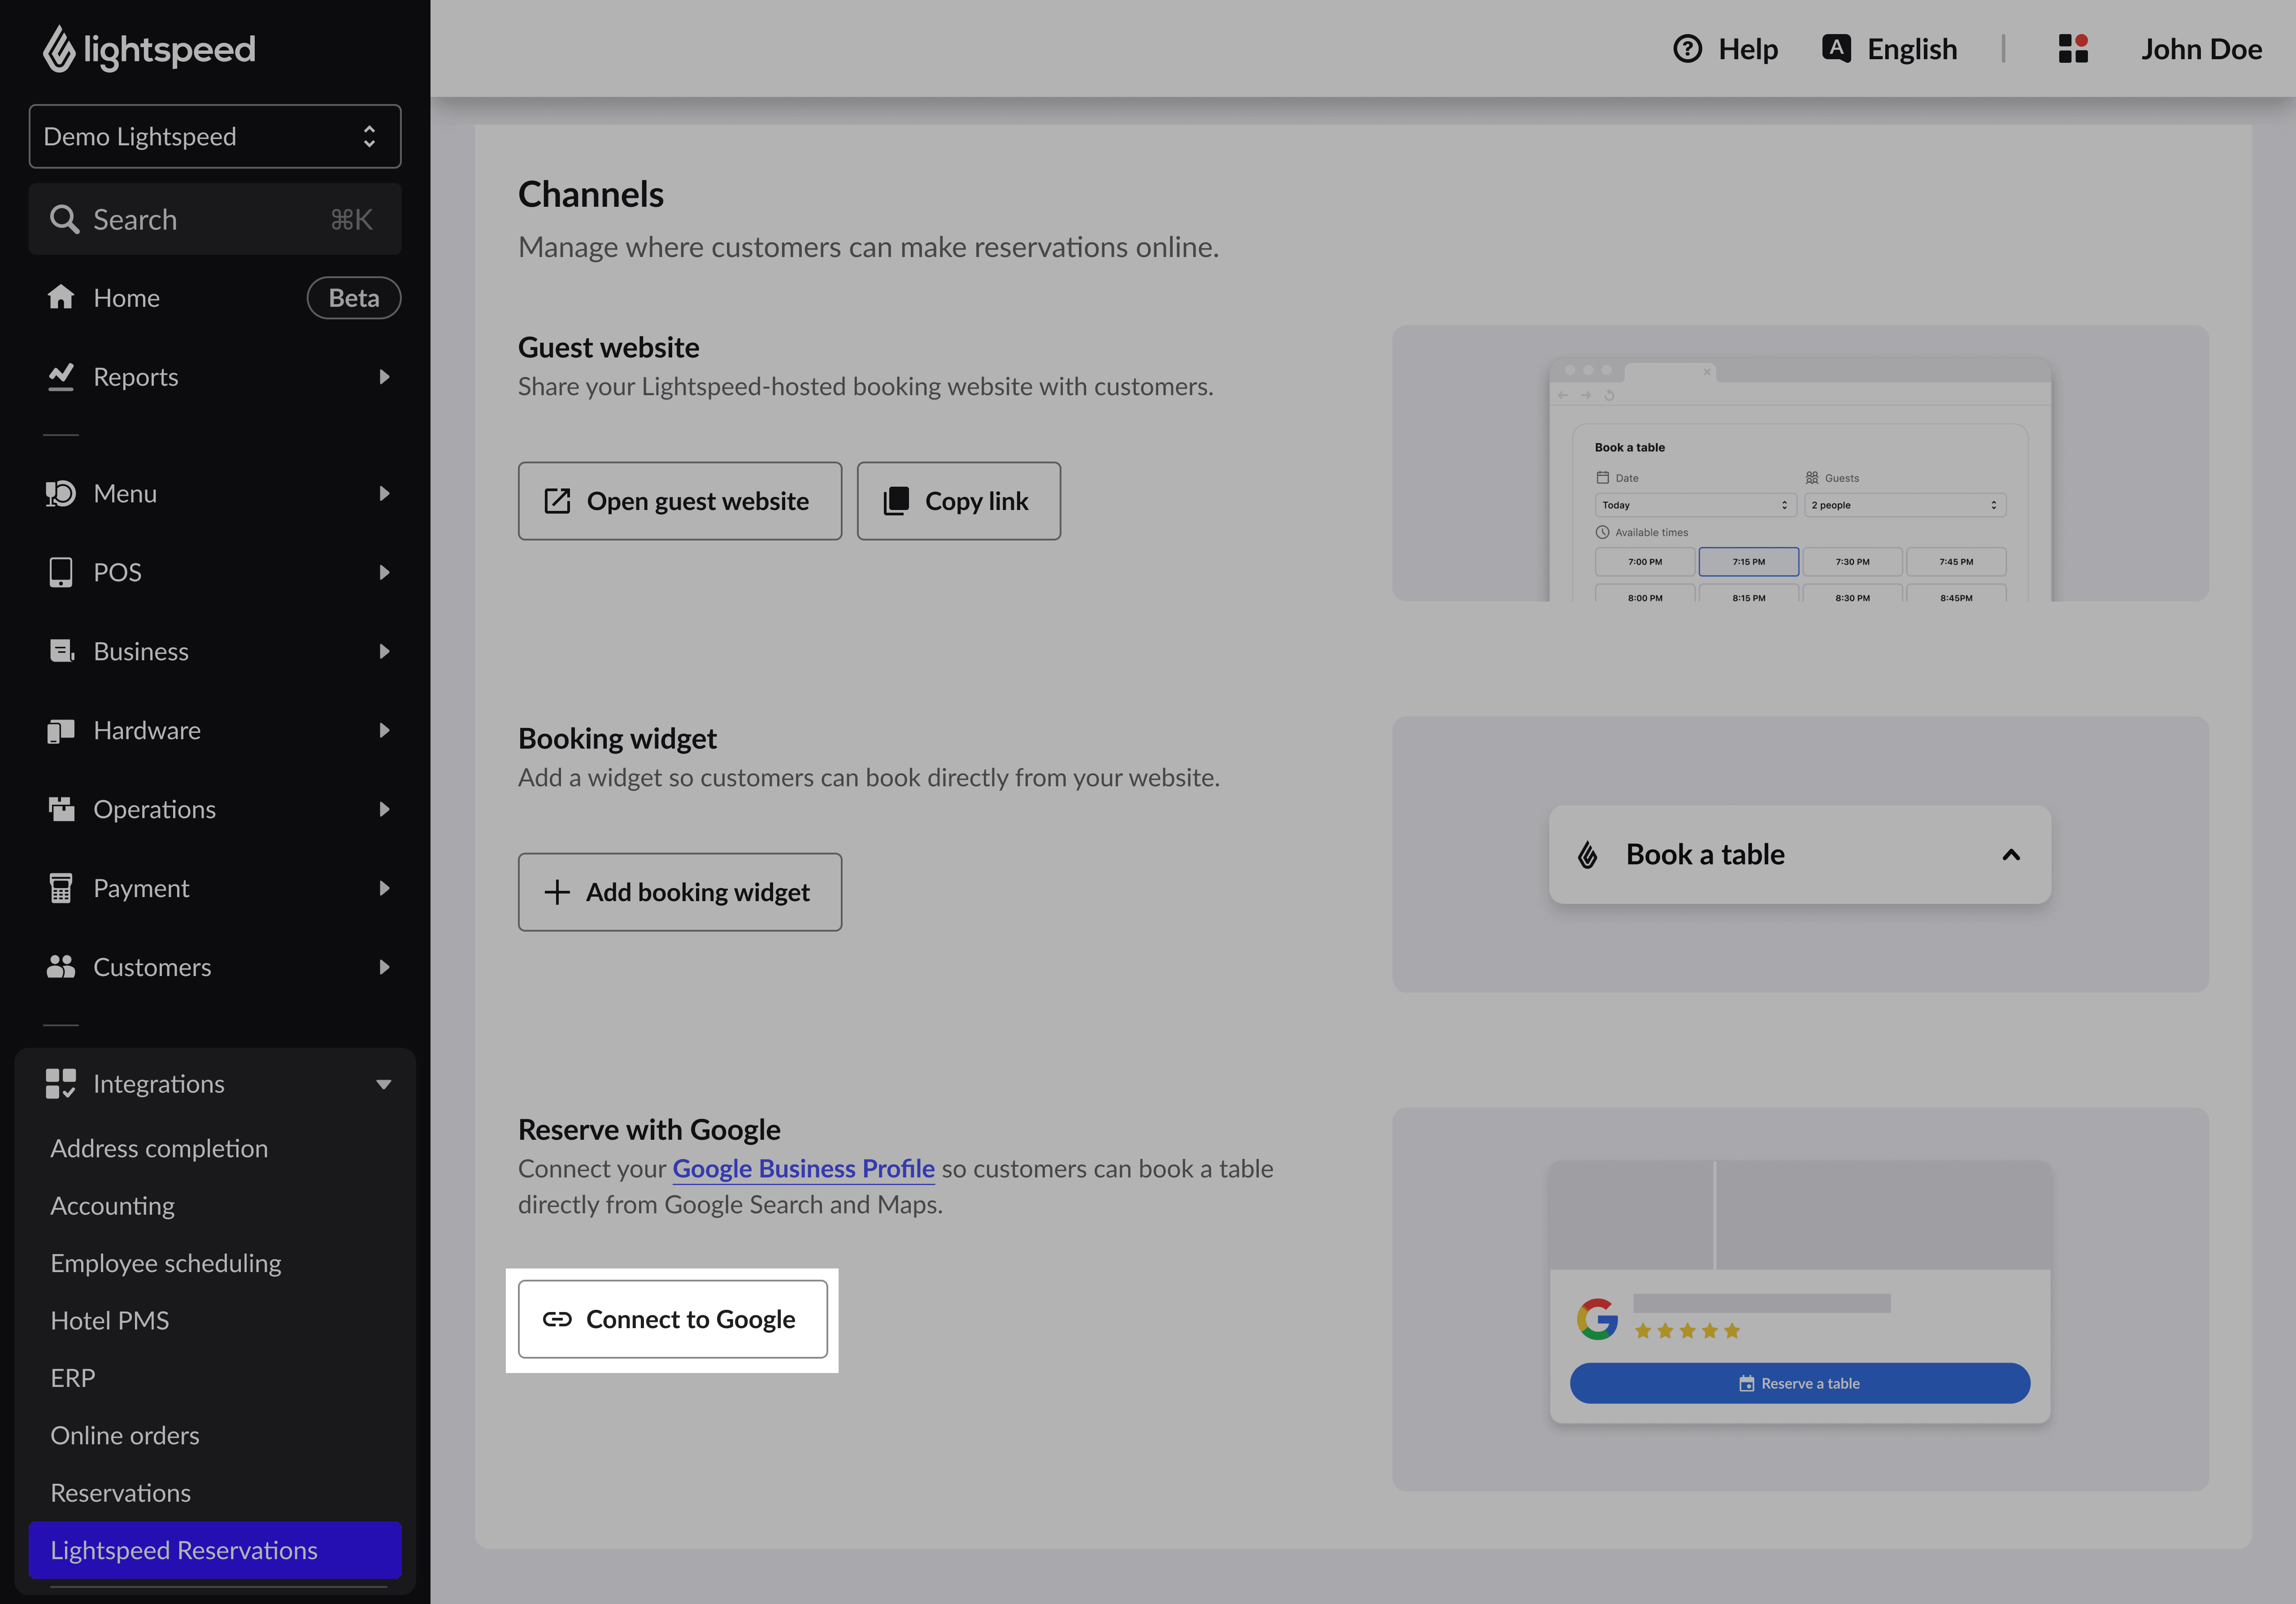Open ERP integration
The height and width of the screenshot is (1604, 2296).
[x=73, y=1378]
